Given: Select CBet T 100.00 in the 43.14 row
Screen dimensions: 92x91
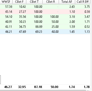Looking at the screenshot, I should pyautogui.click(x=38, y=12).
